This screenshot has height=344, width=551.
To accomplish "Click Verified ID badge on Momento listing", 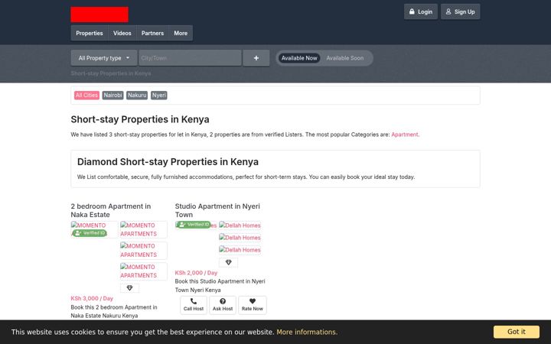I will (x=90, y=233).
